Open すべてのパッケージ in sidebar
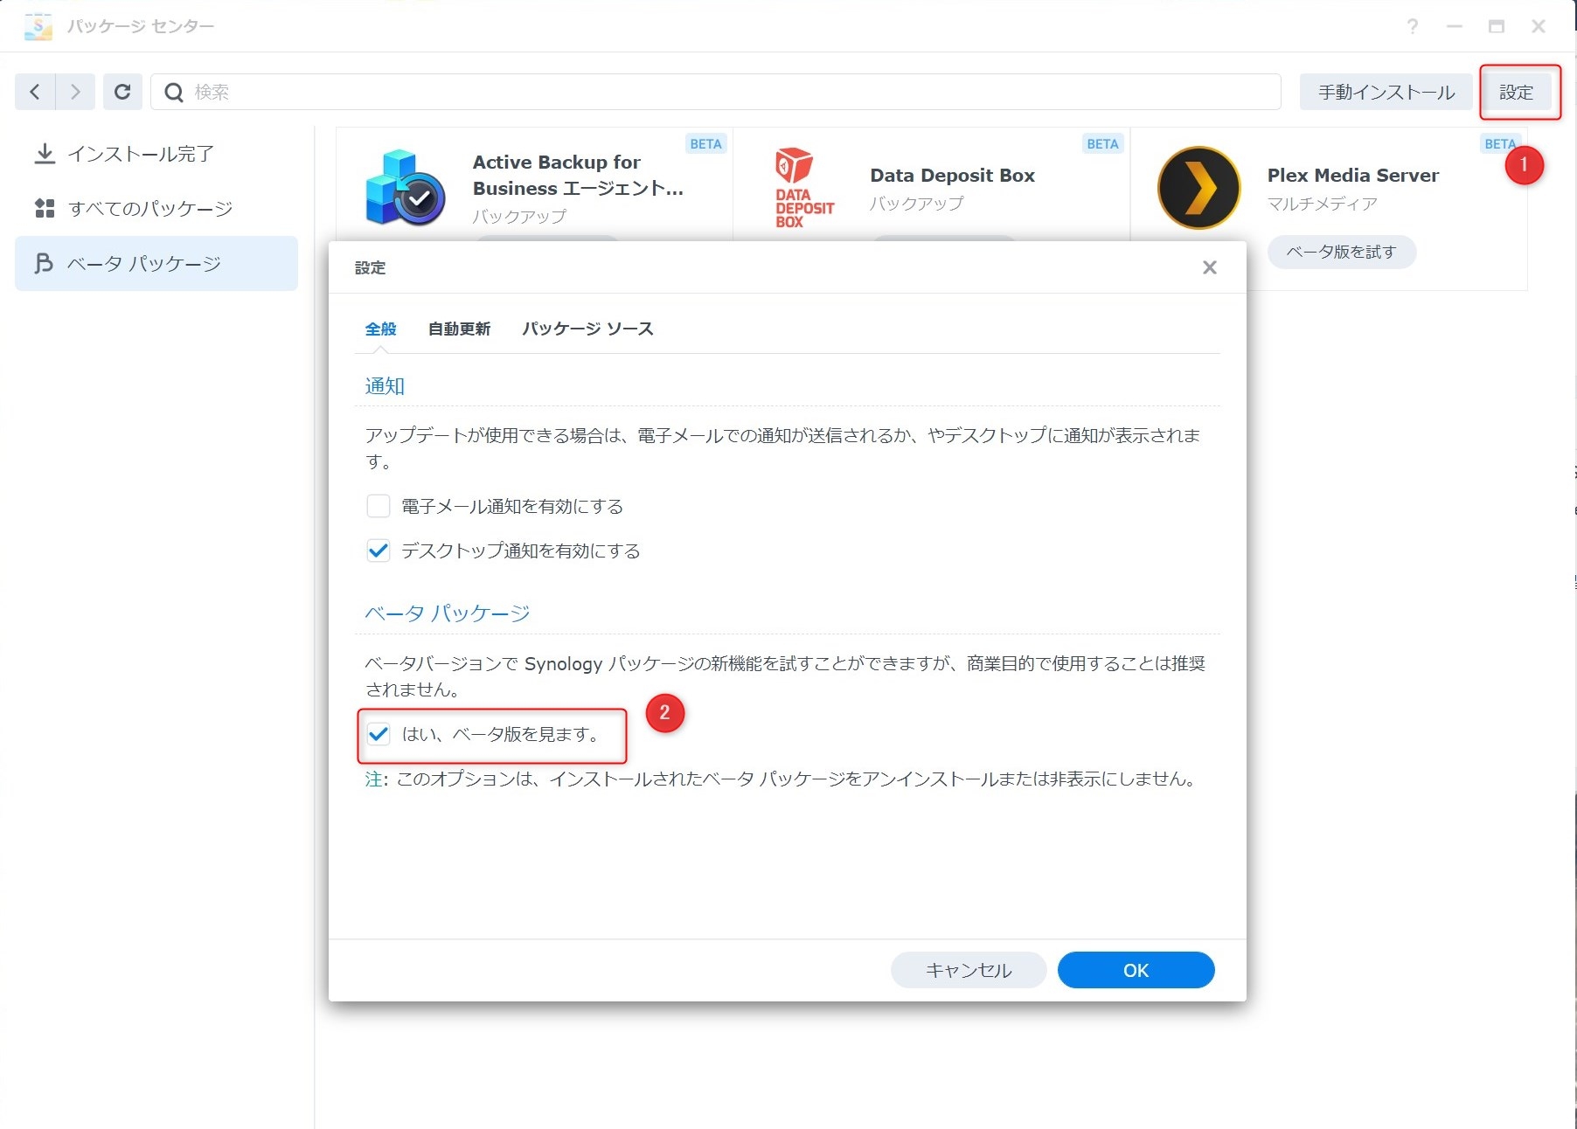 pos(149,208)
